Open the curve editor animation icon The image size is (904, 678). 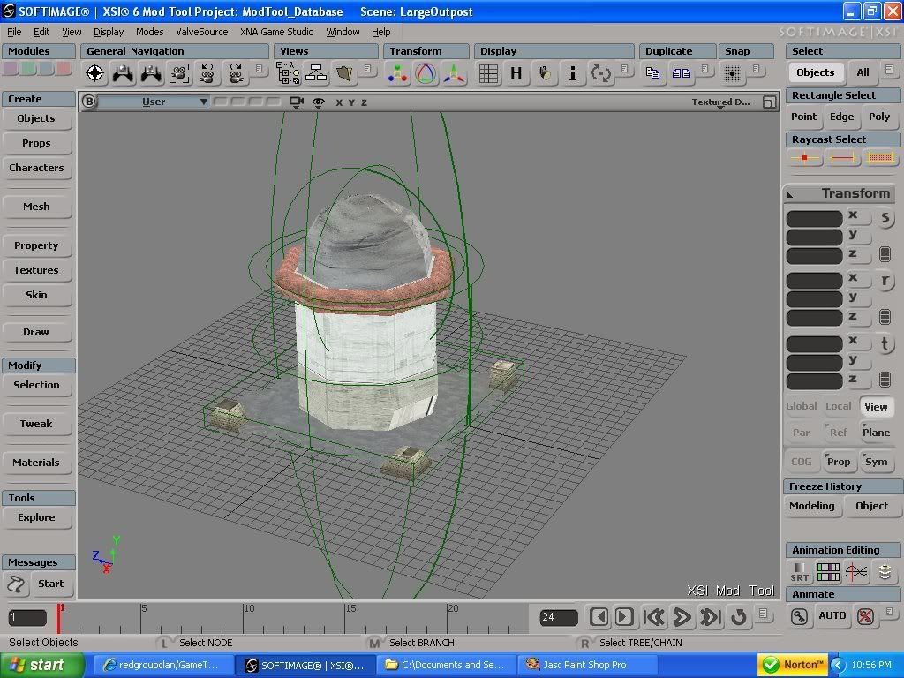856,572
